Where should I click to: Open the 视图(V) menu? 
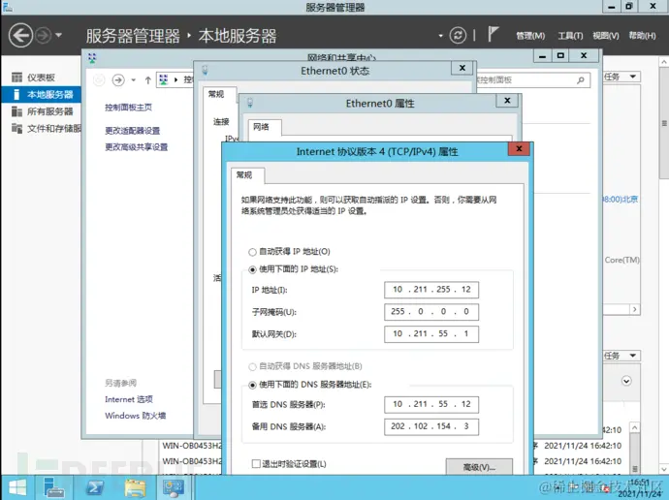point(606,36)
